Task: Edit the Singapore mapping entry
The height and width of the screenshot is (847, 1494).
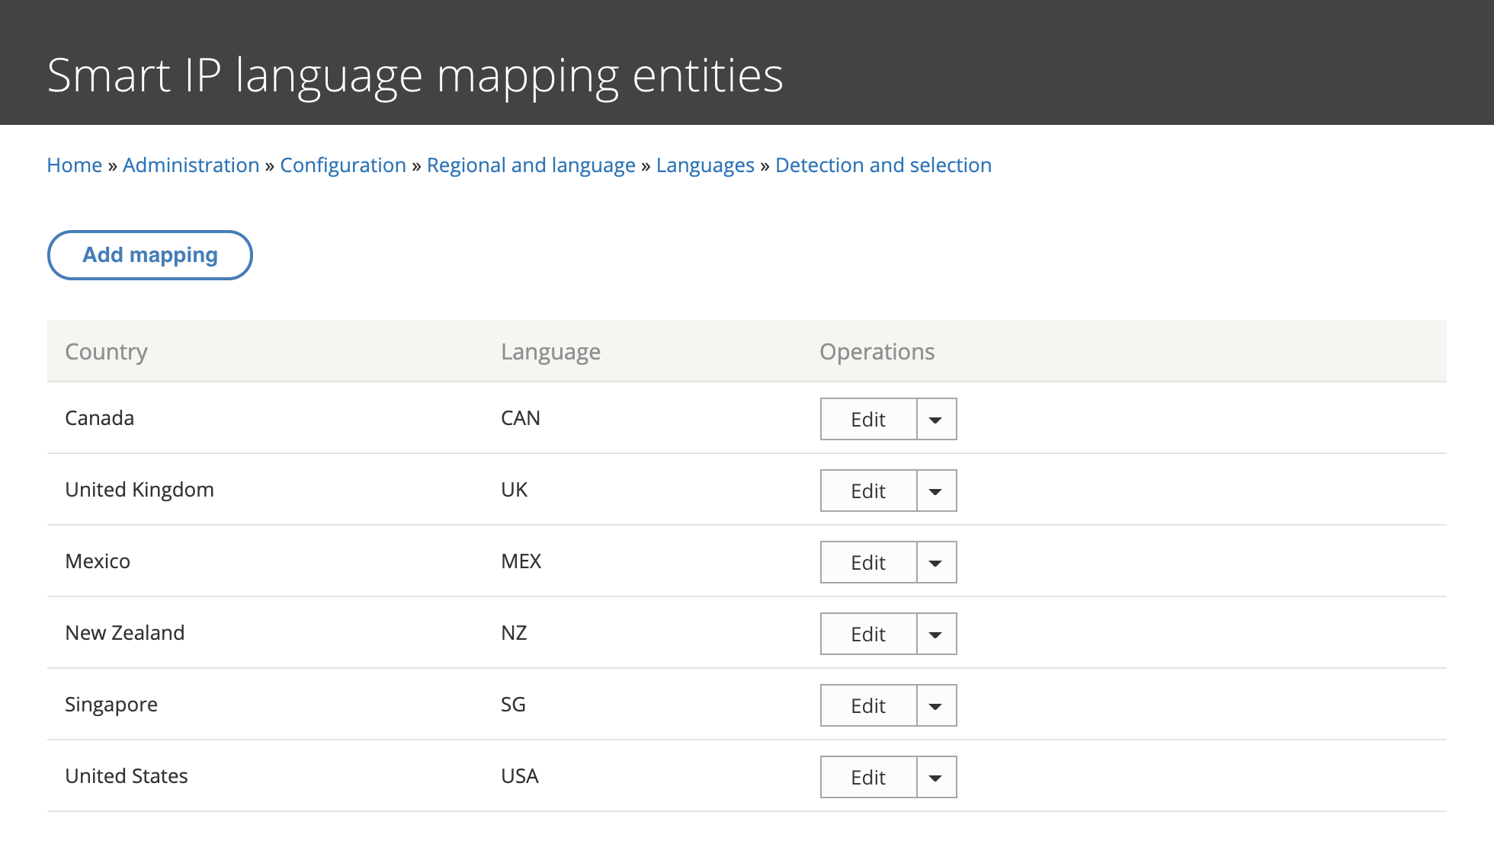Action: click(867, 705)
